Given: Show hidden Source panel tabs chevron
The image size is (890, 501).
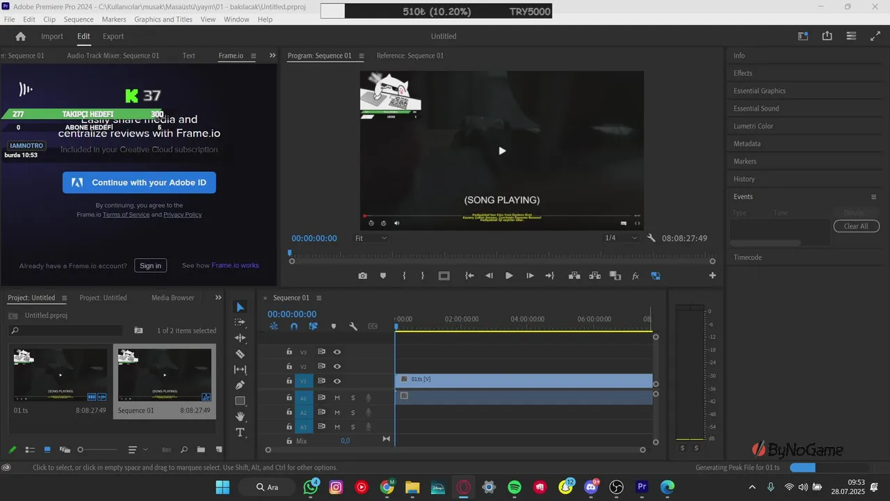Looking at the screenshot, I should click(273, 56).
